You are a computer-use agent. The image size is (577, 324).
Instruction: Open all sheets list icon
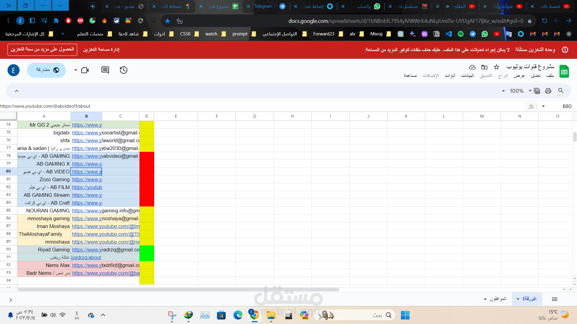pos(555,299)
